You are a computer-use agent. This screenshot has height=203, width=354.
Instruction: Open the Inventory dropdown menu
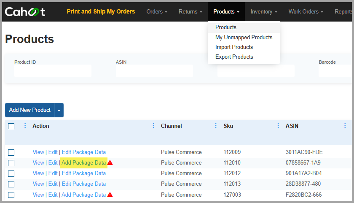point(264,11)
